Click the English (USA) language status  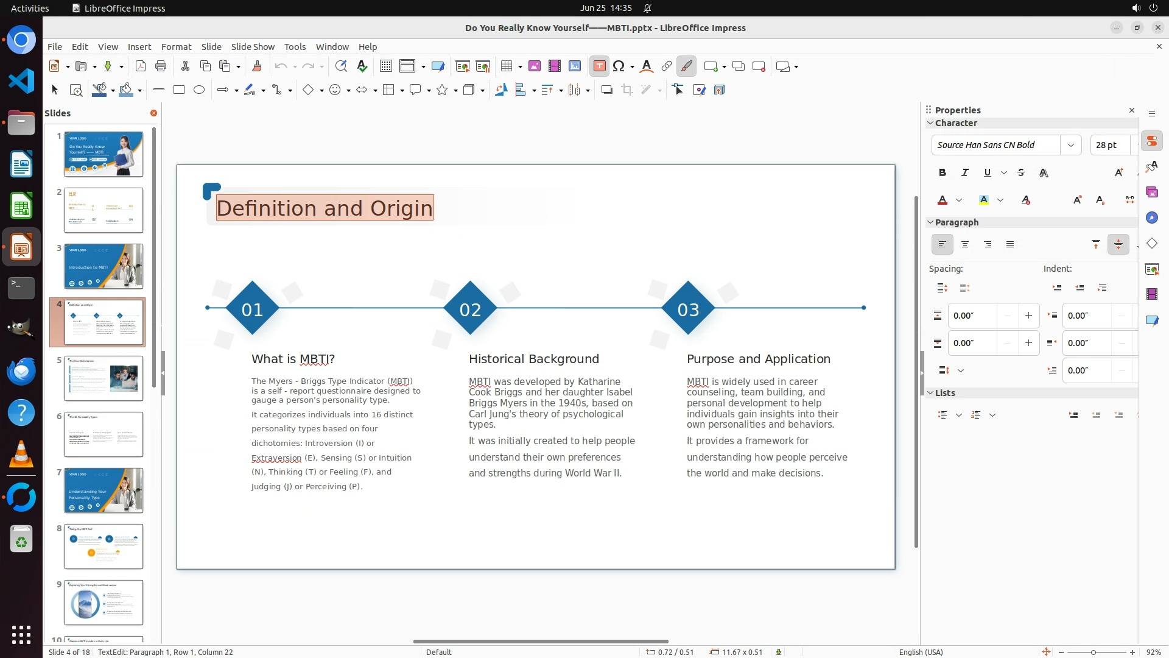(921, 652)
